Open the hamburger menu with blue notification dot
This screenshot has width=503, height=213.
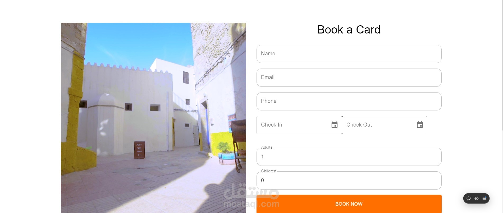click(x=484, y=198)
